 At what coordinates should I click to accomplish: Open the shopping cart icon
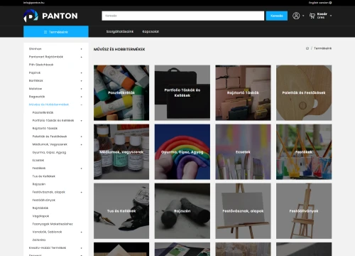pyautogui.click(x=312, y=16)
